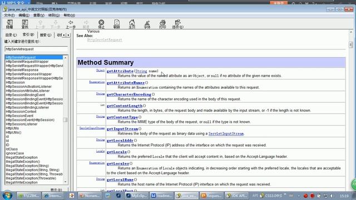Go to Home (主页) via toolbar icon
This screenshot has width=356, height=200.
(132, 24)
